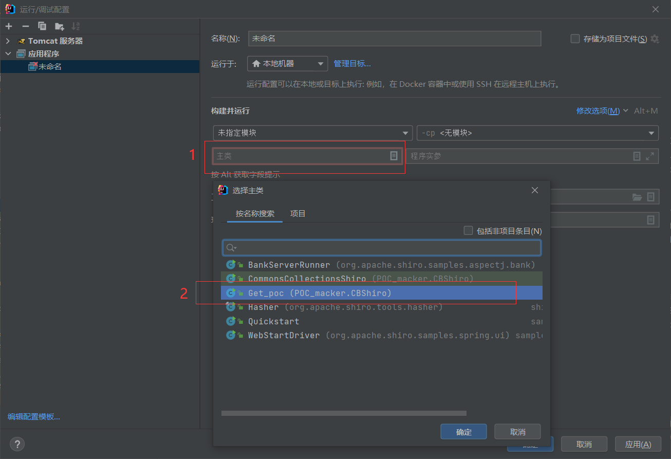The image size is (671, 459).
Task: Switch to the 项目 tab
Action: pyautogui.click(x=298, y=214)
